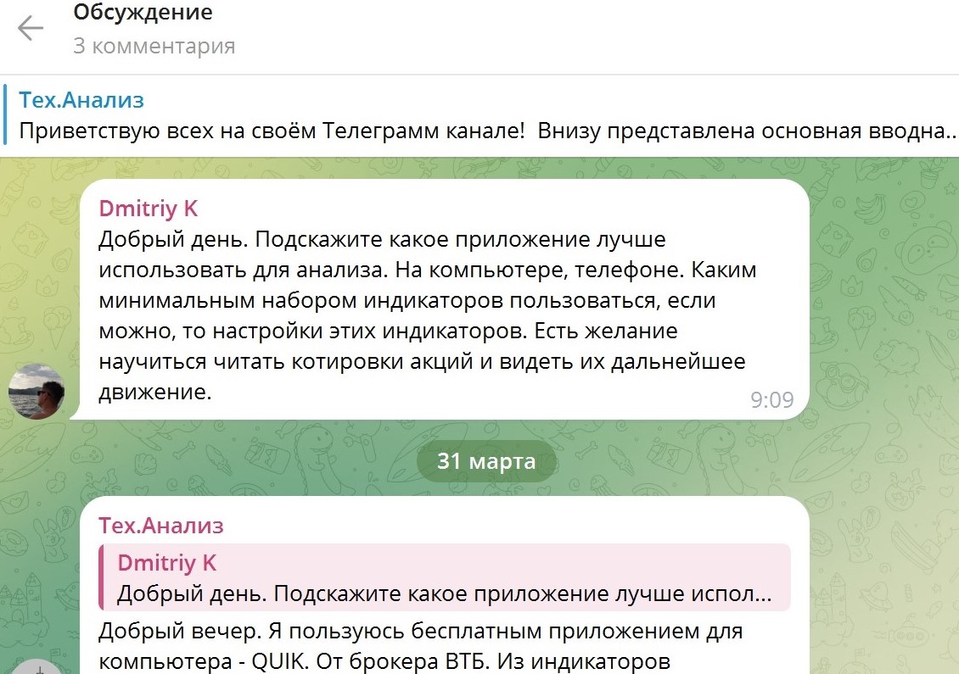Select line 'компьютера - QUIK. От брокера ВТБ'
This screenshot has width=959, height=674.
(294, 661)
